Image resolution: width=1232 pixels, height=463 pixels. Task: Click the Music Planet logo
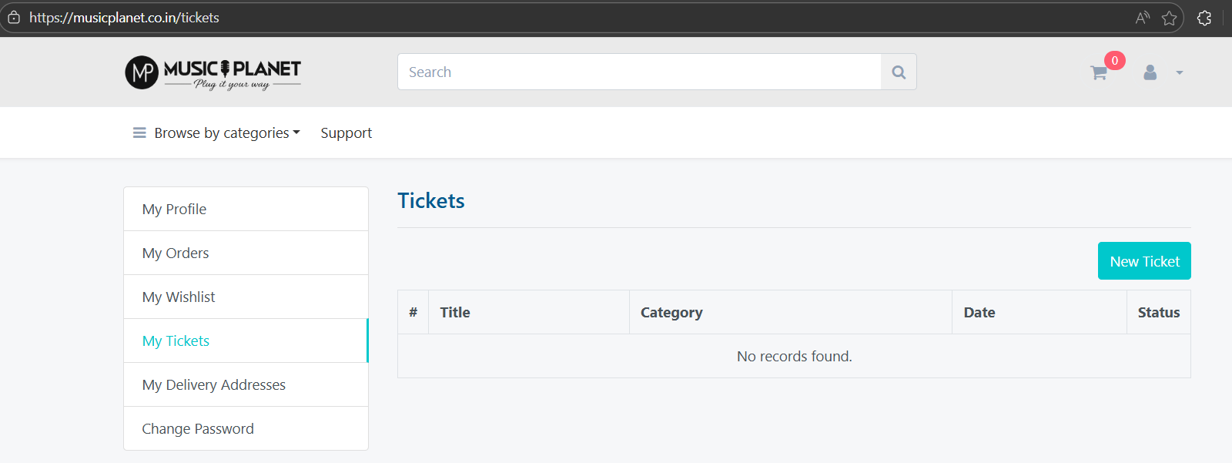coord(213,72)
